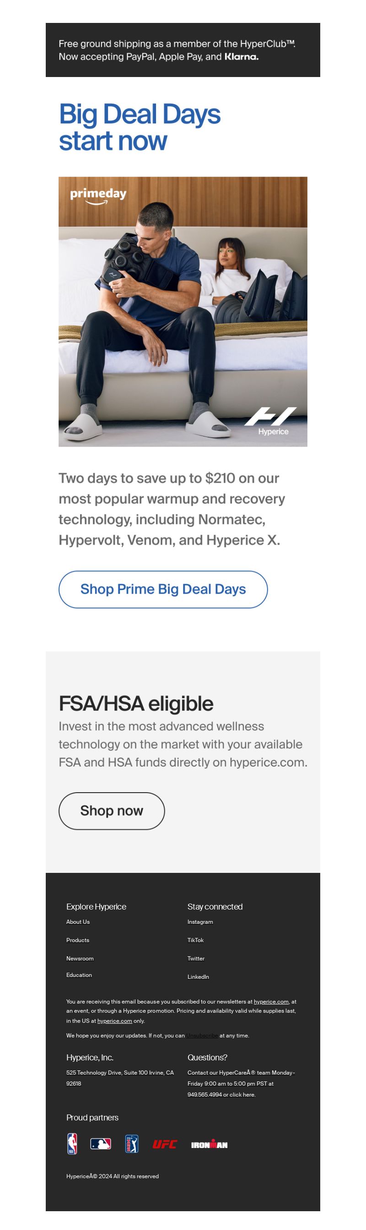Viewport: 366px width, 1230px height.
Task: Open the Products footer link
Action: 78,940
